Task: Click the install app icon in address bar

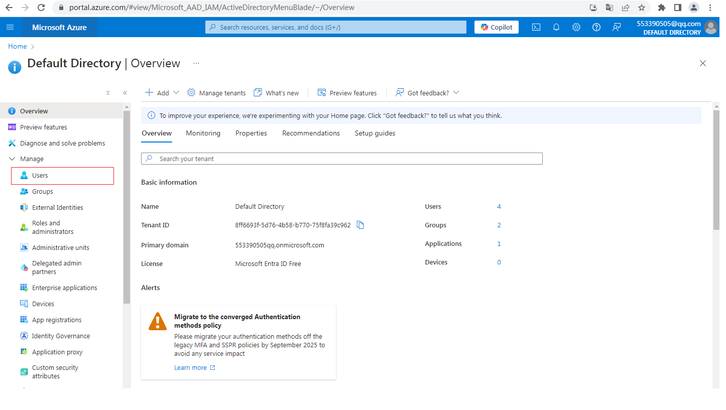Action: pos(593,8)
